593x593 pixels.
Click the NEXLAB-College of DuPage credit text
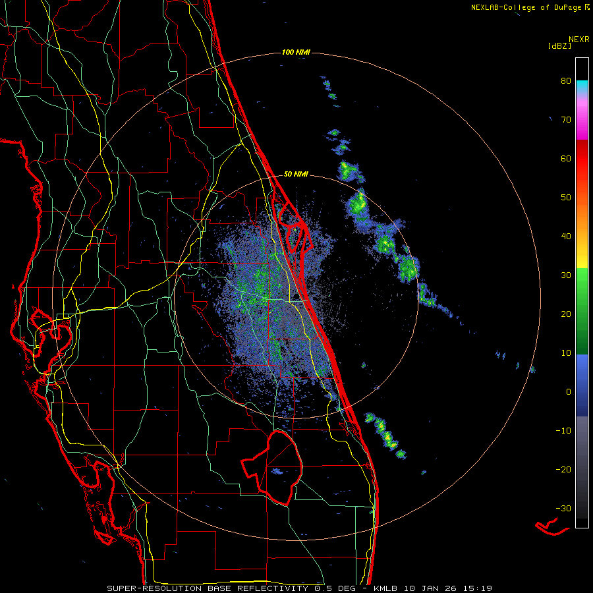530,7
